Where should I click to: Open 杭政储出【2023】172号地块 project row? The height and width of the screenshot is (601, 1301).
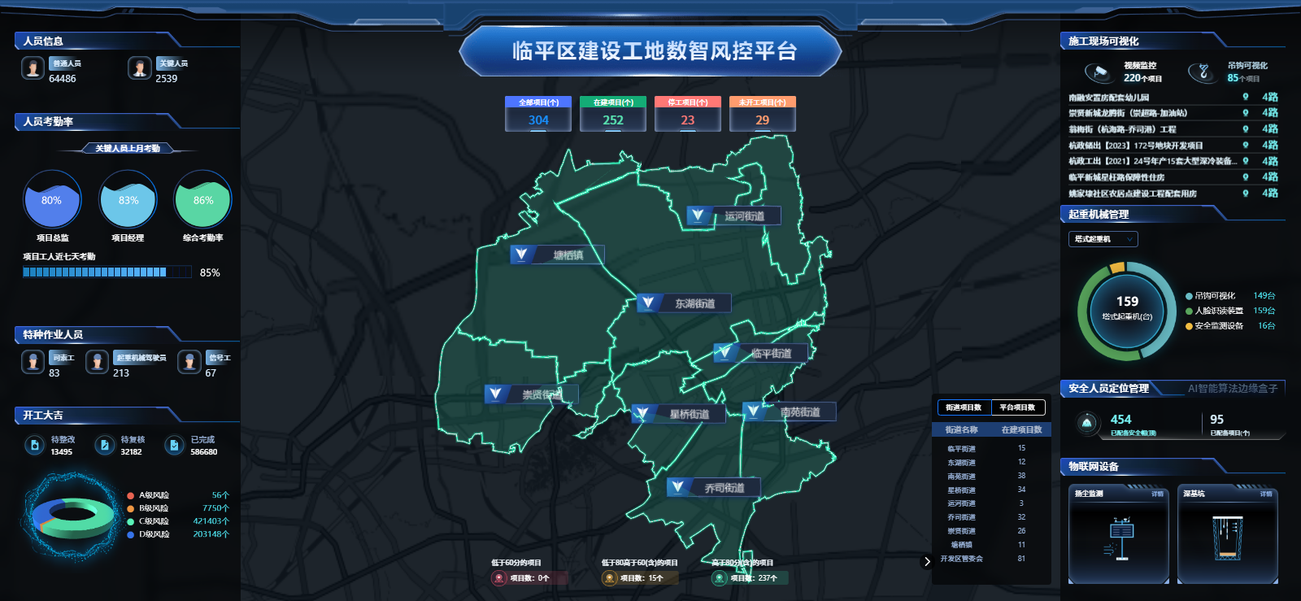click(1173, 145)
